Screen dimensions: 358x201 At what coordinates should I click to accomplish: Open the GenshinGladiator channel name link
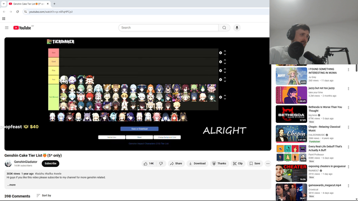[26, 162]
